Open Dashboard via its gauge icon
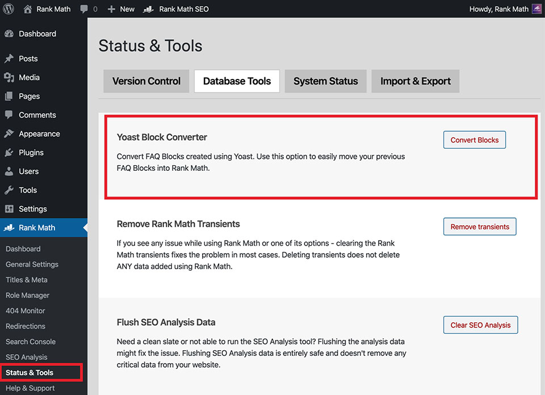 tap(9, 34)
